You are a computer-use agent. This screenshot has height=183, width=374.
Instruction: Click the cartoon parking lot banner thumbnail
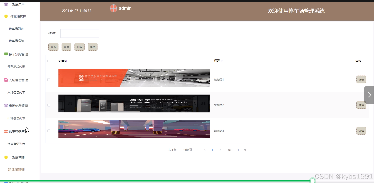tap(134, 129)
